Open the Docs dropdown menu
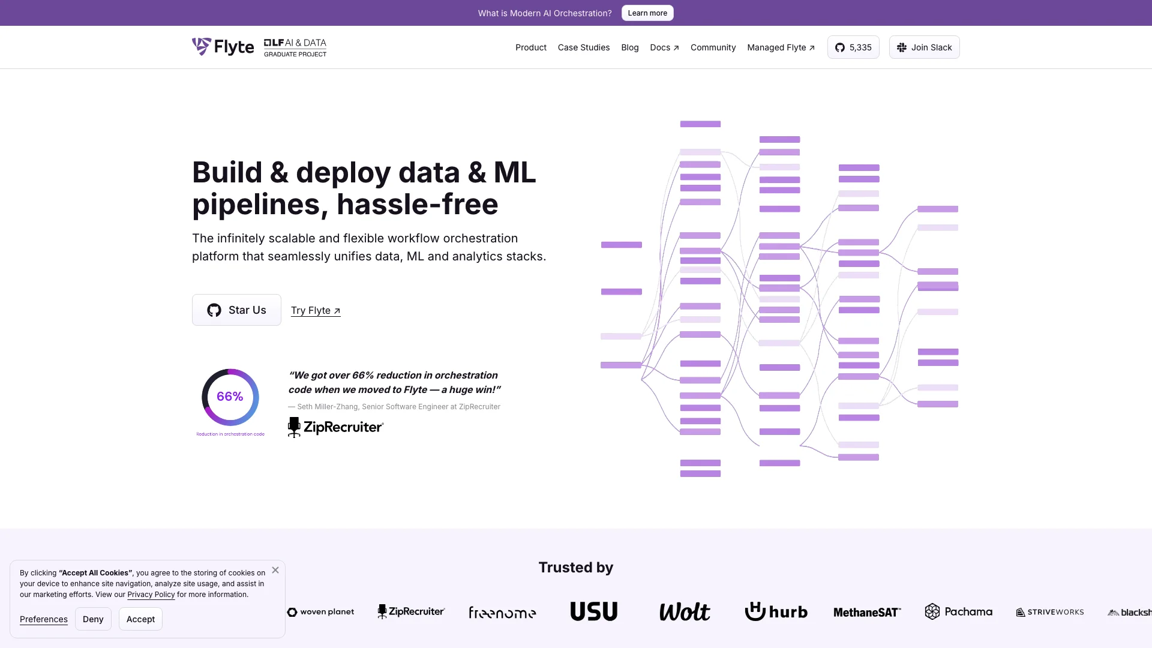The image size is (1152, 648). coord(664,47)
